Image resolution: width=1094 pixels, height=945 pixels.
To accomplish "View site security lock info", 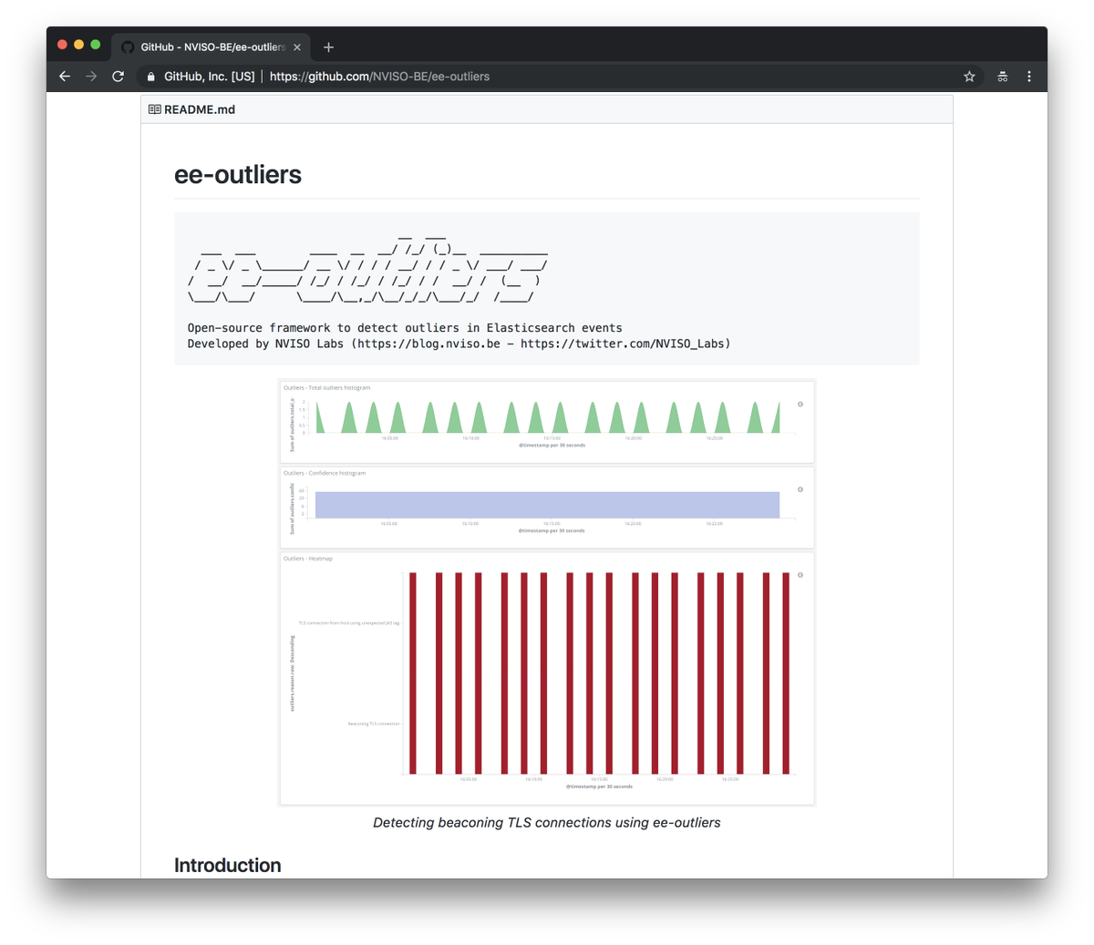I will pos(151,77).
